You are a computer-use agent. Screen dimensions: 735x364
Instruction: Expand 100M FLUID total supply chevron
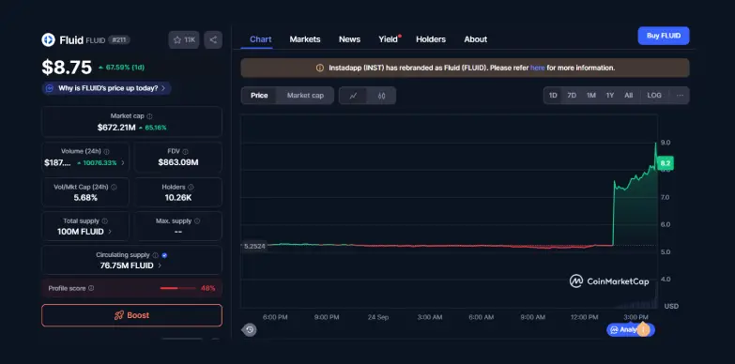click(110, 232)
